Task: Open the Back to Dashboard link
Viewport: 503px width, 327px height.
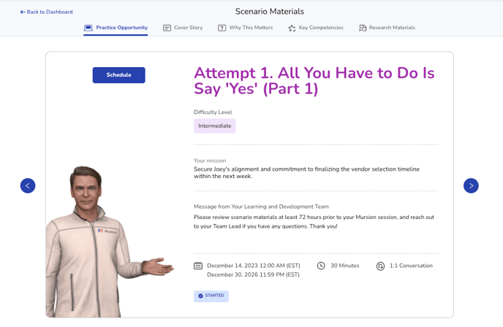Action: coord(50,12)
